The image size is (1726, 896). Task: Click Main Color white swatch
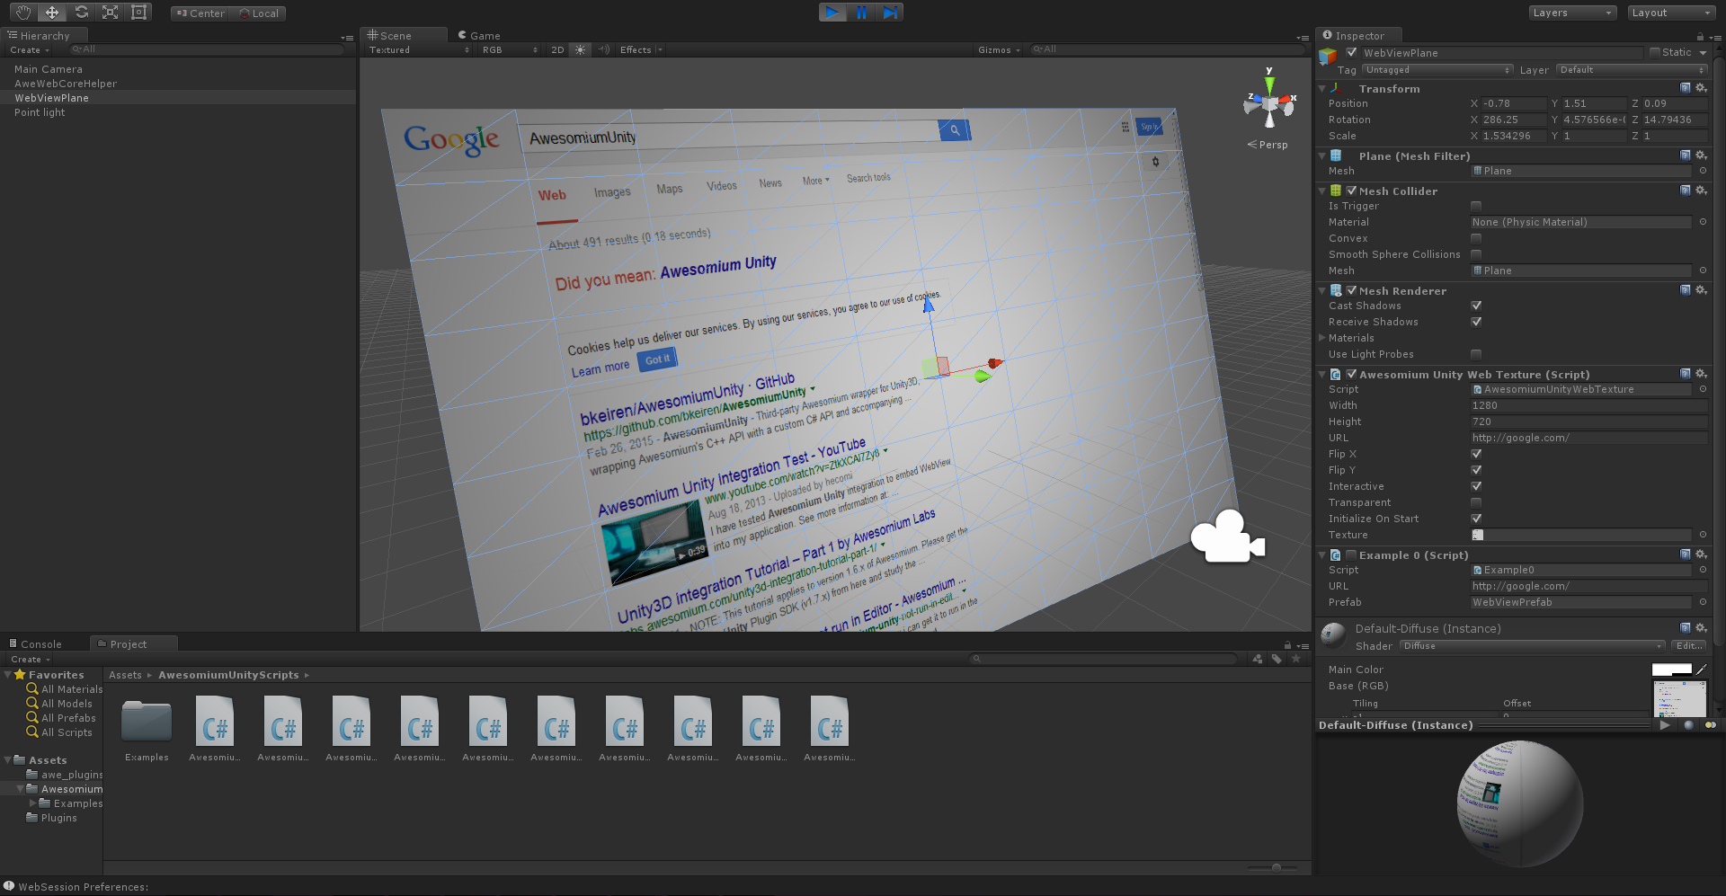coord(1671,670)
